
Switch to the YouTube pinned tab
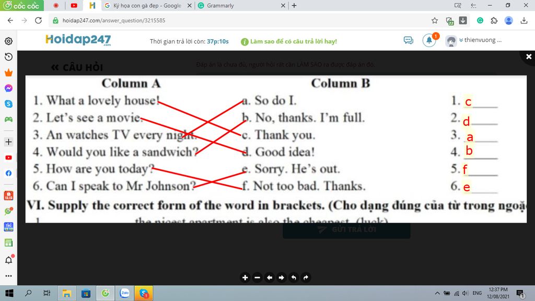pyautogui.click(x=74, y=5)
